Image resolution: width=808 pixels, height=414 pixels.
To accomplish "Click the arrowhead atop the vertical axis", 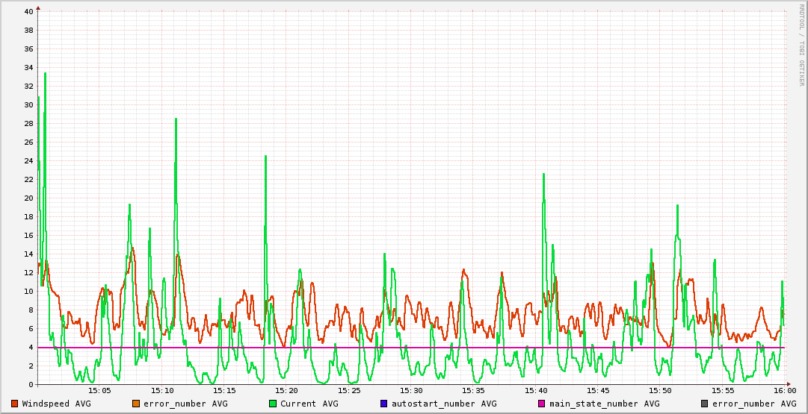I will click(38, 8).
